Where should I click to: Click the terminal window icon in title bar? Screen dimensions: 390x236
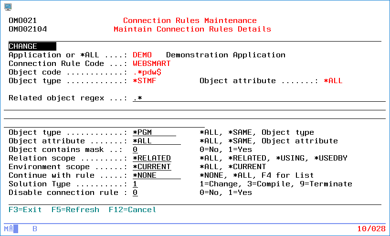(8, 6)
